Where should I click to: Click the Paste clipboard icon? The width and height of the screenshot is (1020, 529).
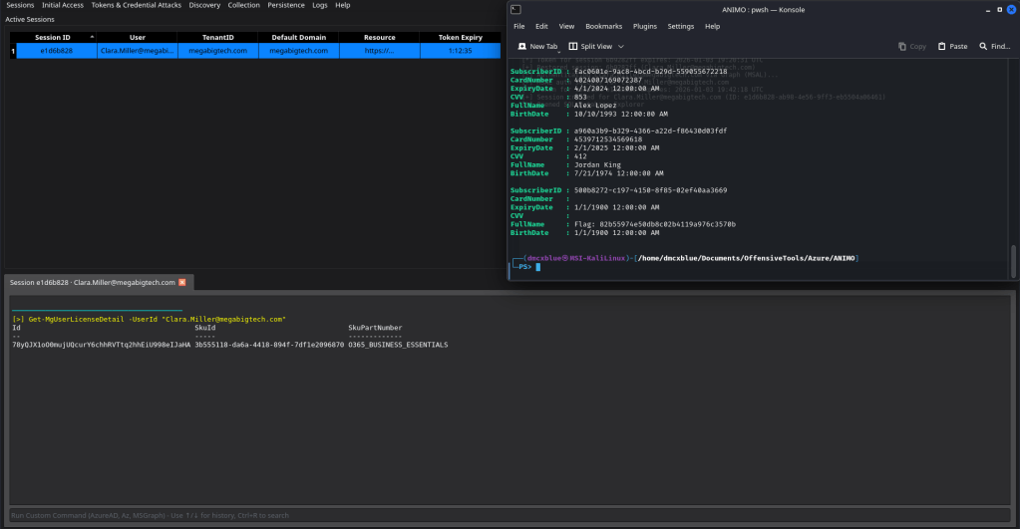pyautogui.click(x=942, y=46)
